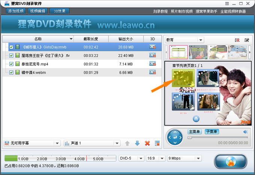Click 3D icon for GirlsDay.rmvb row
Screen dimensions: 255x175
point(153,47)
